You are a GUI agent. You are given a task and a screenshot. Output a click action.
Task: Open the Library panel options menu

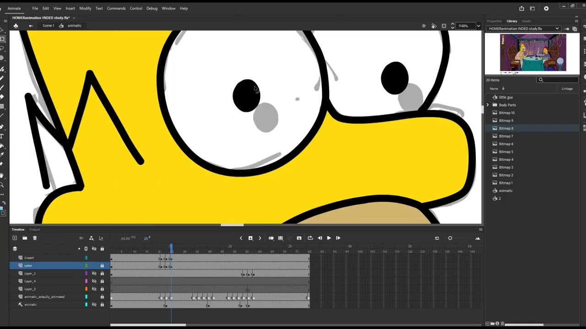click(x=576, y=21)
